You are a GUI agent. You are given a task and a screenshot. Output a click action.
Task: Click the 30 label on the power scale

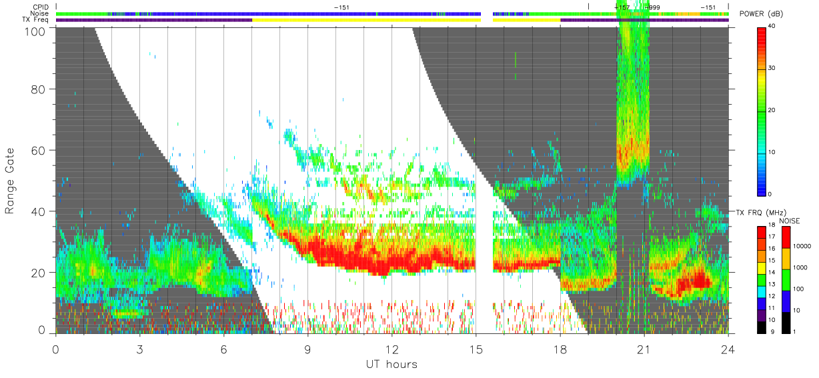[772, 68]
